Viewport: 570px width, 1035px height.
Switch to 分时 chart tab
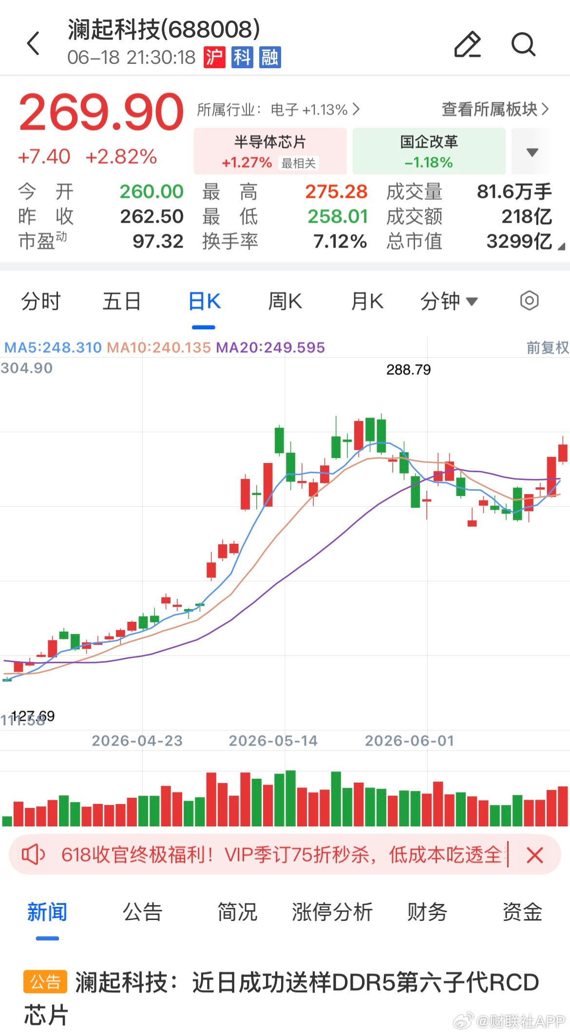[x=41, y=301]
